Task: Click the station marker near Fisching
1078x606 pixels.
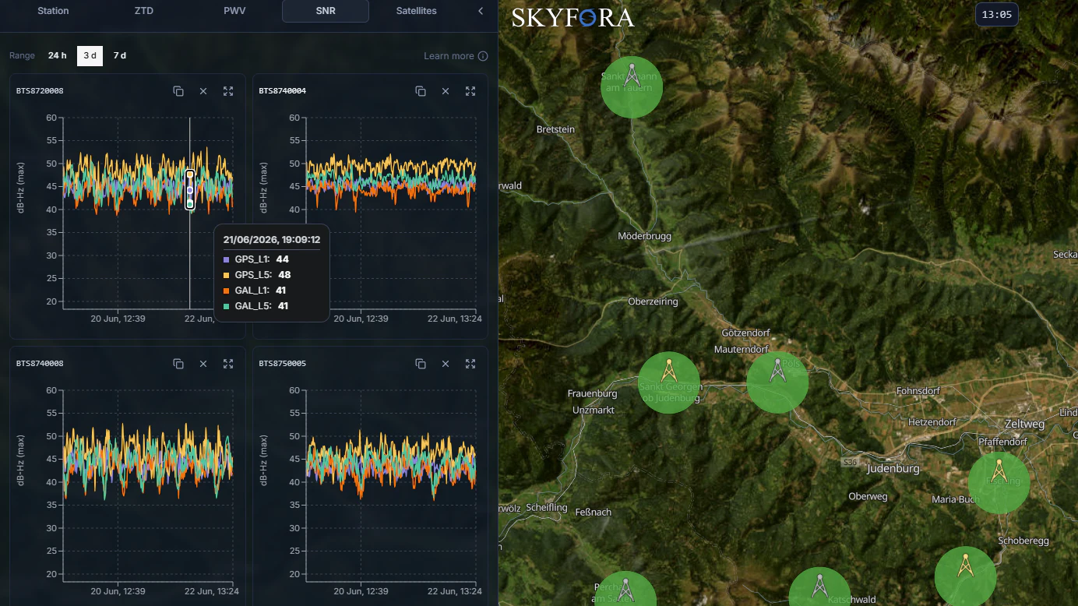Action: click(999, 483)
